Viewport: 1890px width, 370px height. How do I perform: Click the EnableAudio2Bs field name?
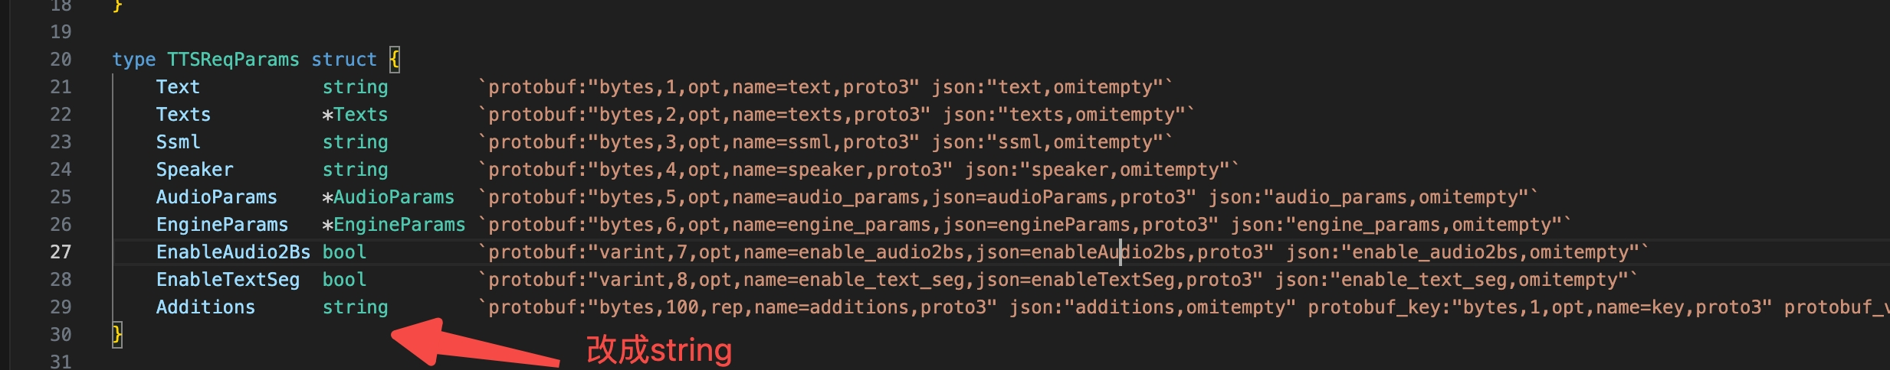[233, 252]
